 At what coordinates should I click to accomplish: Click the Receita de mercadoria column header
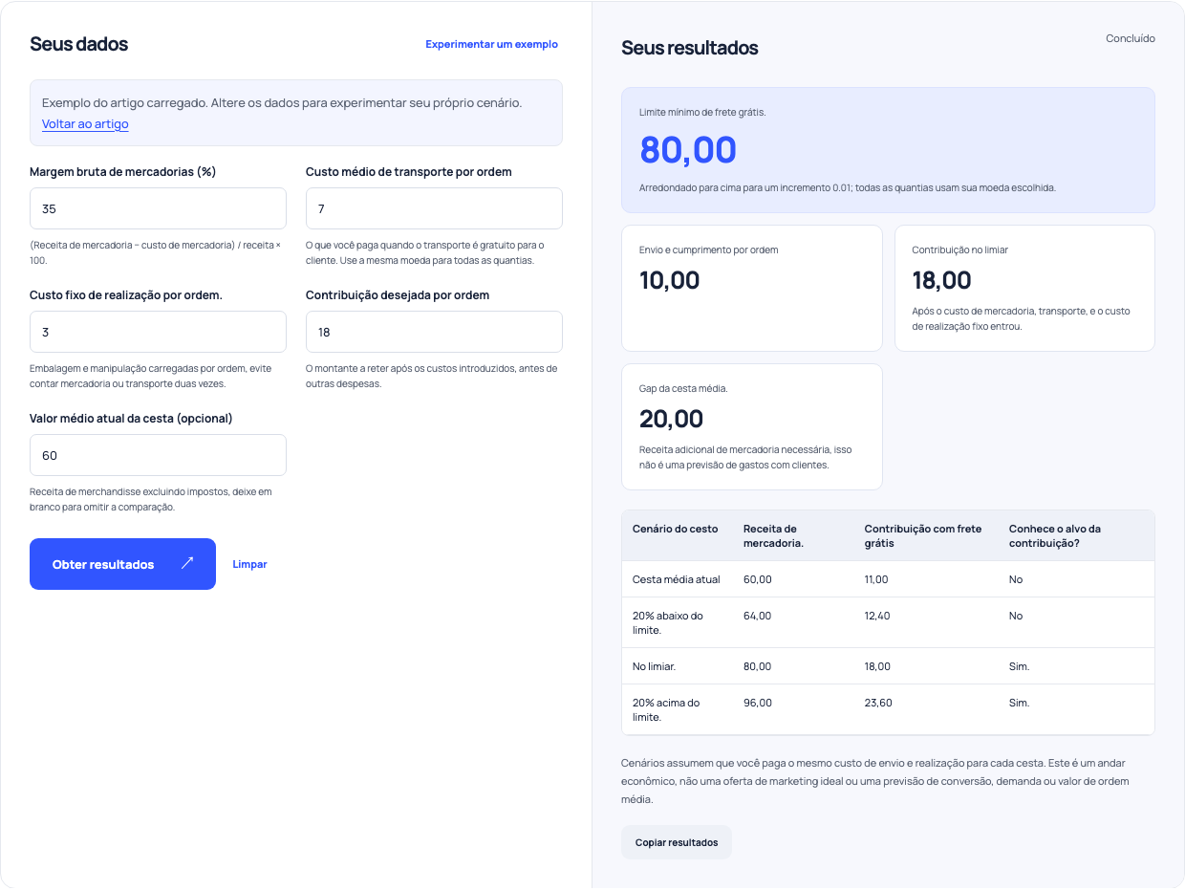tap(773, 535)
